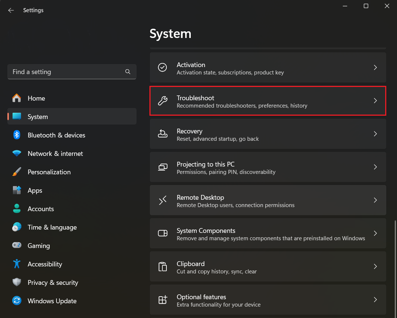Screen dimensions: 397x318
Task: Click the Find a setting search box
Action: pos(66,72)
